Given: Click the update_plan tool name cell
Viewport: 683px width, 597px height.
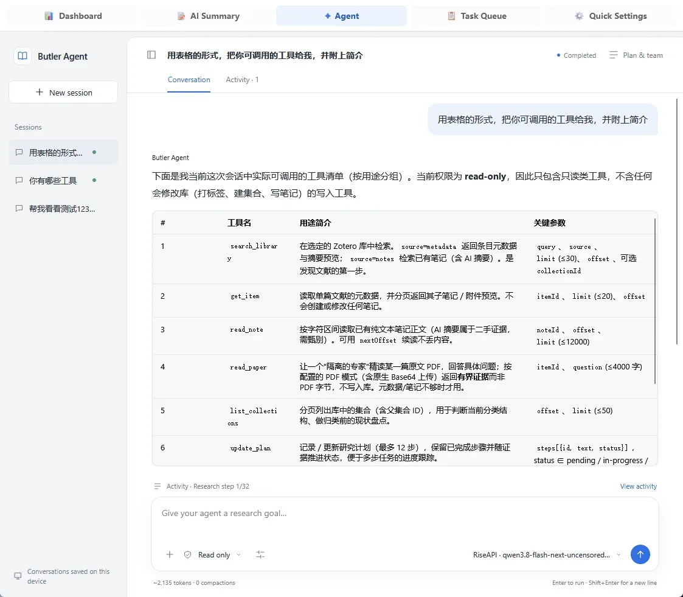Looking at the screenshot, I should (x=251, y=449).
